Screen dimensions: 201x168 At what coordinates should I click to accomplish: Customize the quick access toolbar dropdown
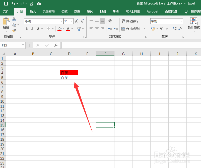coord(46,4)
